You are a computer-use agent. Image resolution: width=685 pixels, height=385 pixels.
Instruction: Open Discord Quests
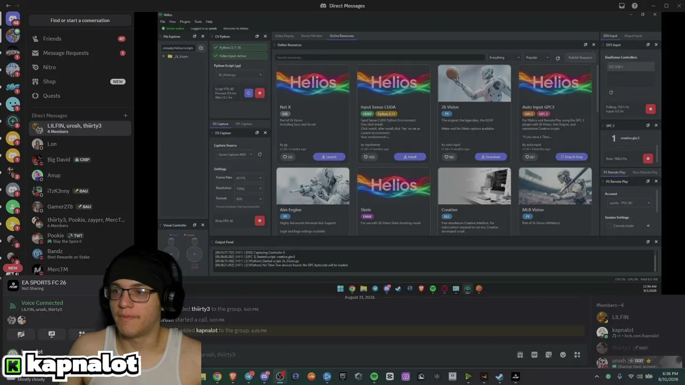[x=80, y=96]
